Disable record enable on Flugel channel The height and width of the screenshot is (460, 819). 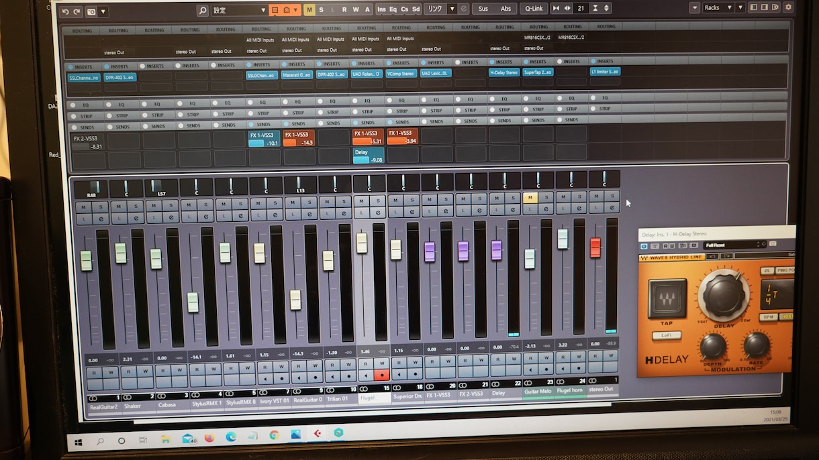tap(382, 375)
